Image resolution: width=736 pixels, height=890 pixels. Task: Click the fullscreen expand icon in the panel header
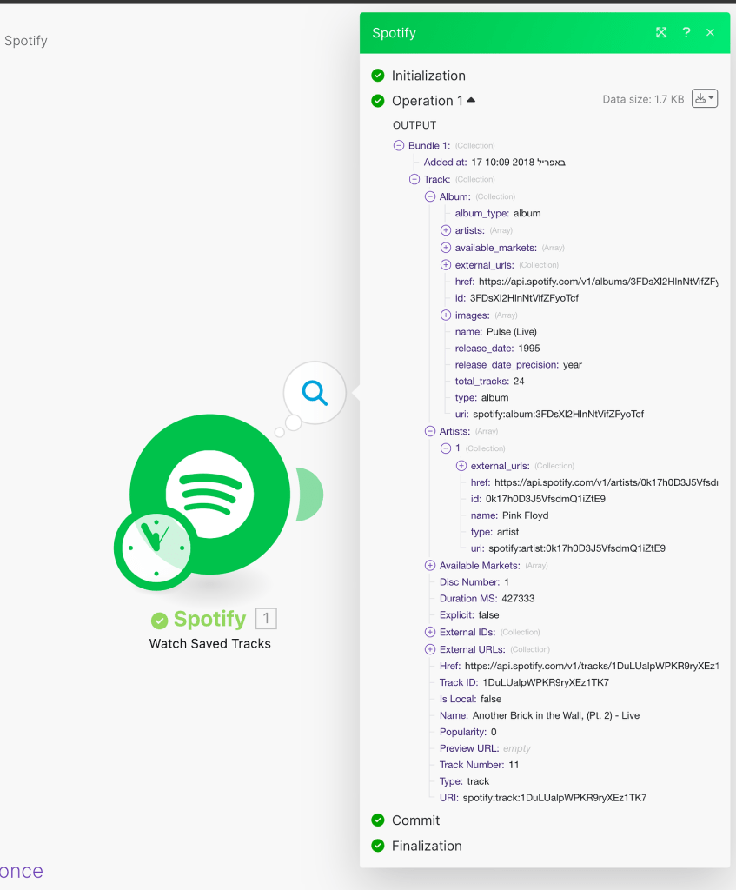click(x=661, y=32)
